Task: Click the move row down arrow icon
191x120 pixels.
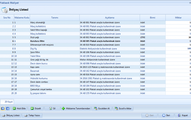Action: click(x=8, y=108)
